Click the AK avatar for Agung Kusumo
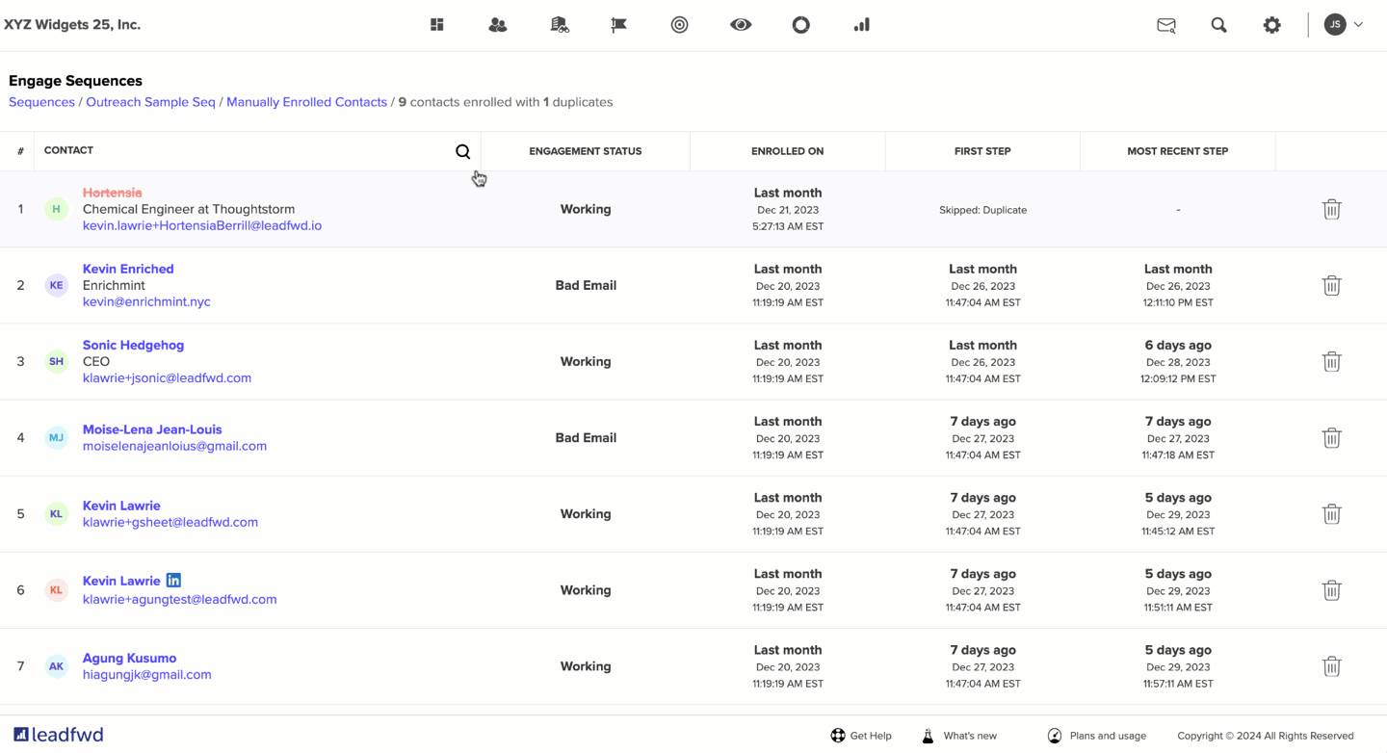Image resolution: width=1387 pixels, height=753 pixels. point(56,665)
